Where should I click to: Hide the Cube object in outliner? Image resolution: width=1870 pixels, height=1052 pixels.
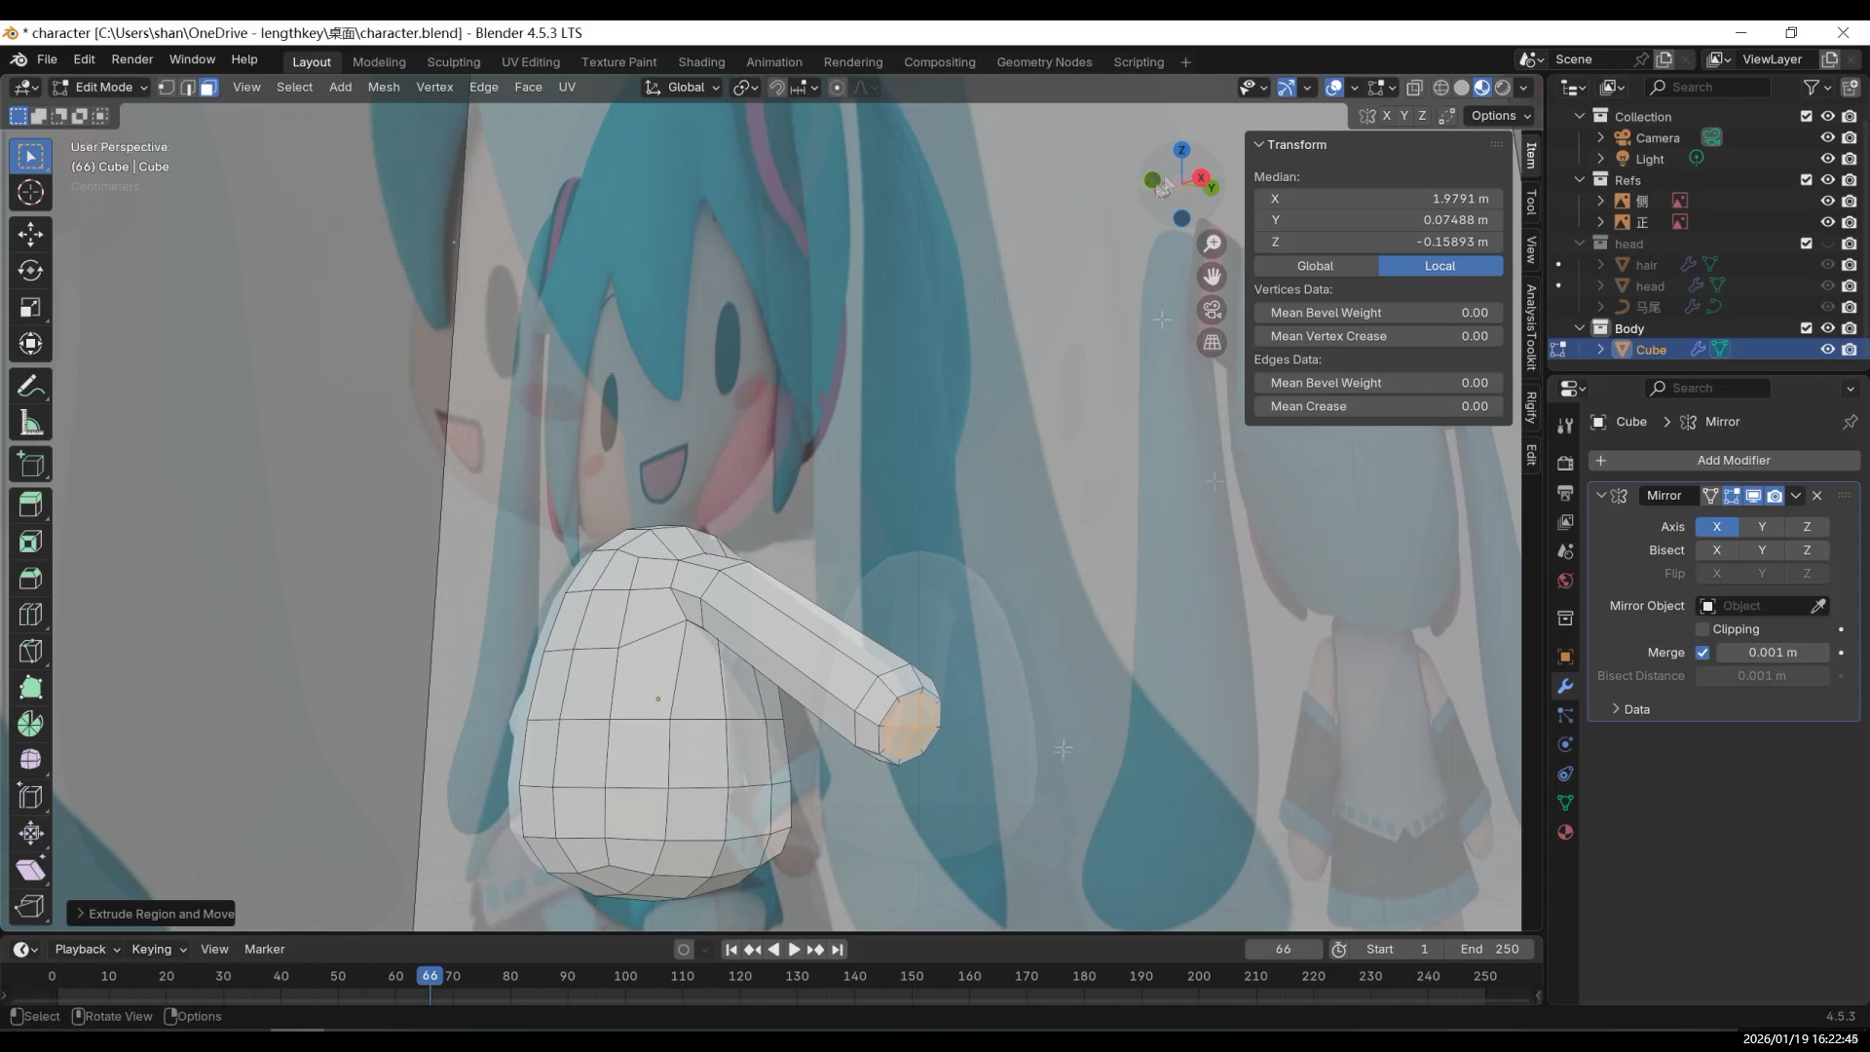click(x=1827, y=350)
